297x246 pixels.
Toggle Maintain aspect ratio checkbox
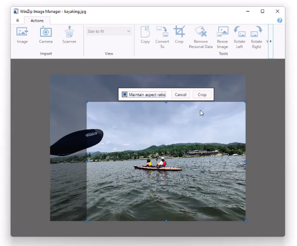124,94
